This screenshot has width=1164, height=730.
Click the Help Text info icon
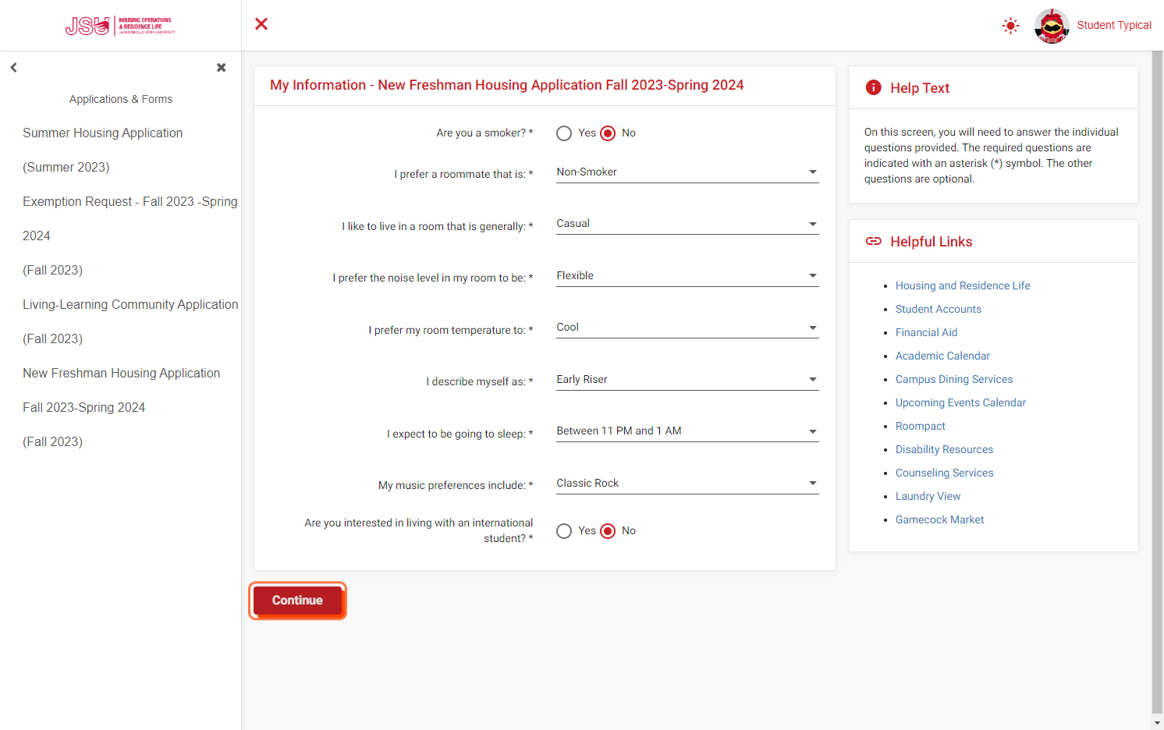[x=874, y=87]
